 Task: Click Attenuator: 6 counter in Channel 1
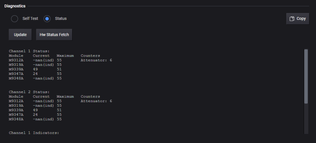[x=96, y=60]
